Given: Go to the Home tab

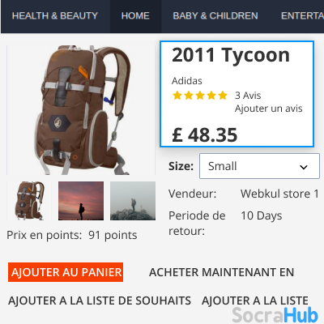Looking at the screenshot, I should tap(135, 16).
